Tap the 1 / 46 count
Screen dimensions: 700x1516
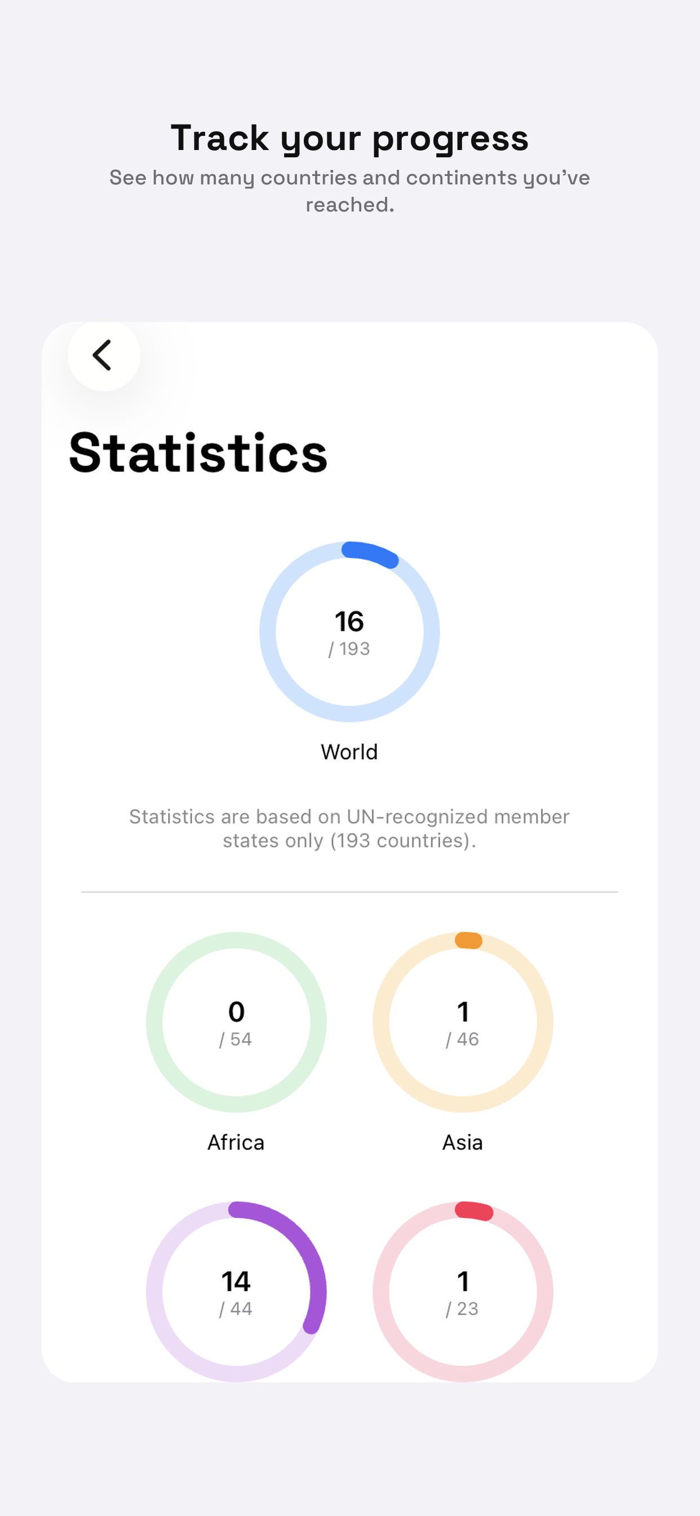click(463, 1024)
